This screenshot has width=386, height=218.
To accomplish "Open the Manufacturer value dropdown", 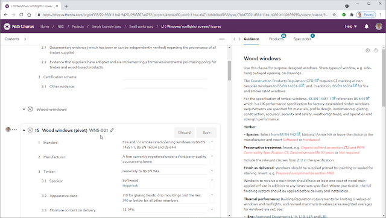I will (x=212, y=159).
